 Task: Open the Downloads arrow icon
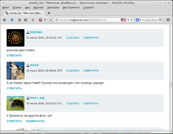point(12,20)
